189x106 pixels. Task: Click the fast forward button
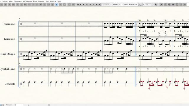click(97, 5)
